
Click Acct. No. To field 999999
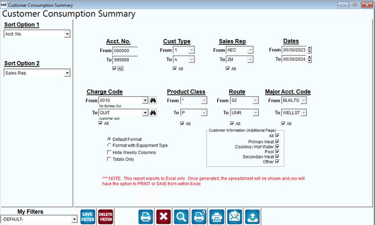click(125, 60)
